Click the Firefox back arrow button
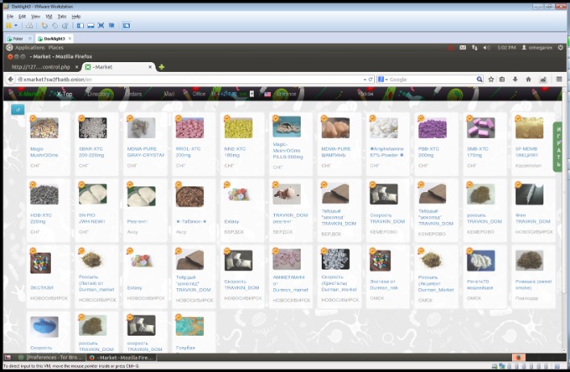The image size is (570, 372). tap(10, 79)
